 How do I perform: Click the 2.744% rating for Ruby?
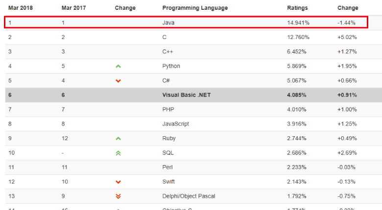pyautogui.click(x=296, y=138)
